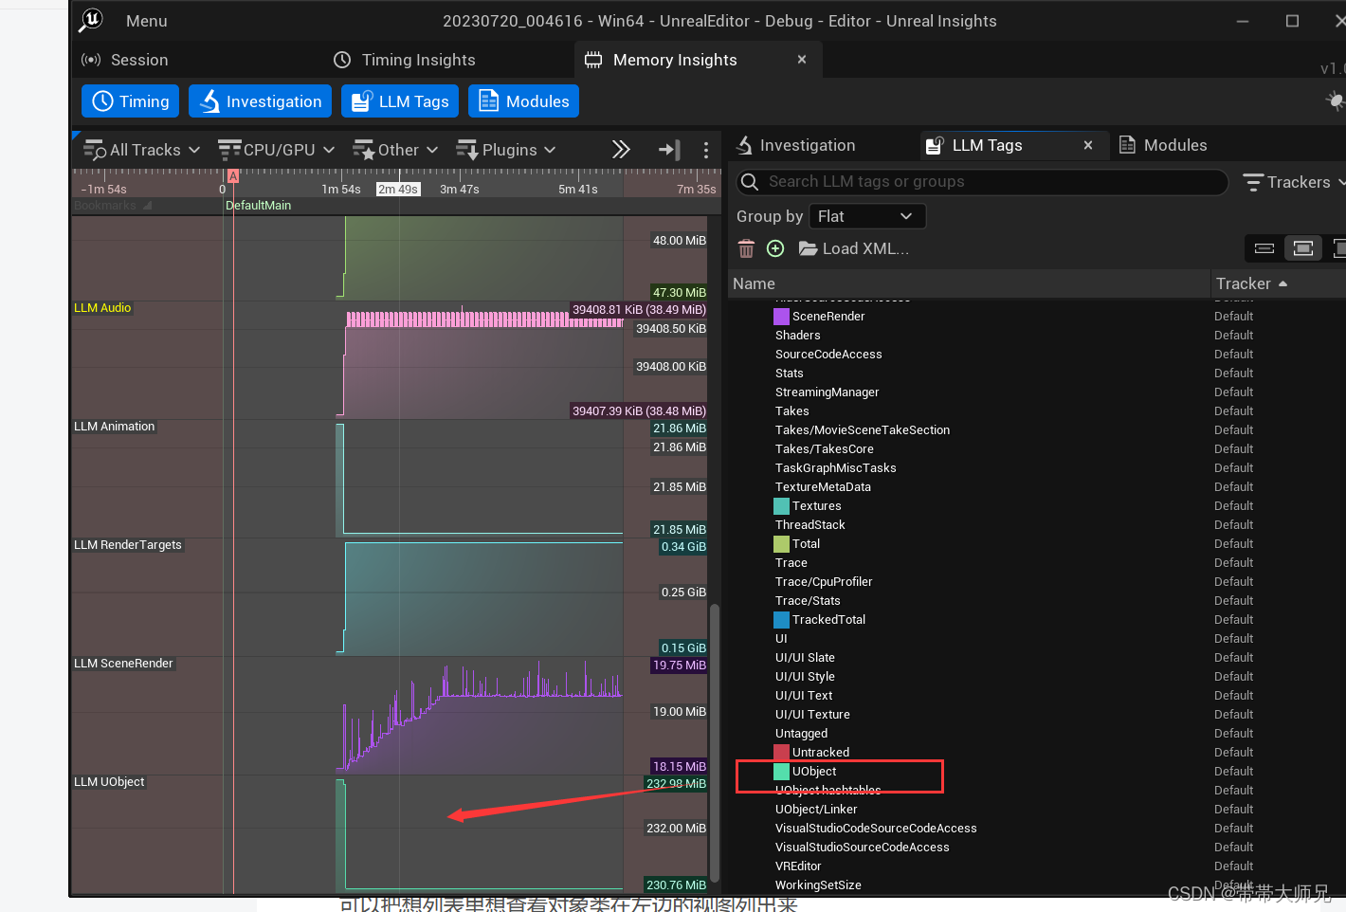Screen dimensions: 1346x912
Task: Sort by the Name column header
Action: (969, 283)
